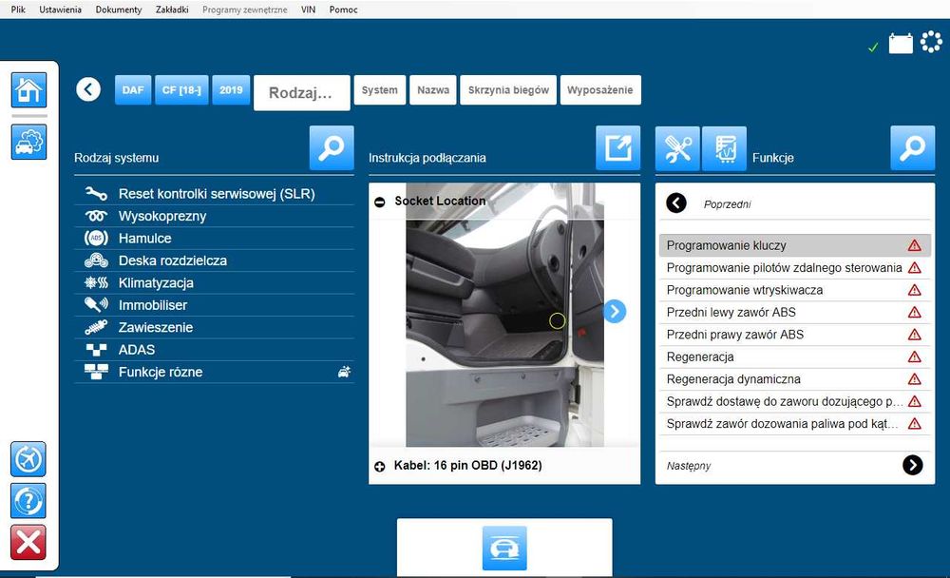This screenshot has height=578, width=950.
Task: Select Zawieszenie system type
Action: (215, 328)
